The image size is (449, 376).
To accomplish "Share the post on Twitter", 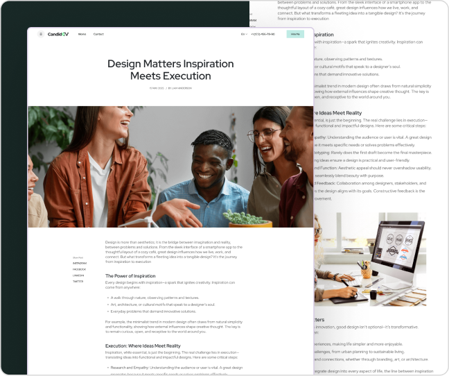I will [x=78, y=282].
